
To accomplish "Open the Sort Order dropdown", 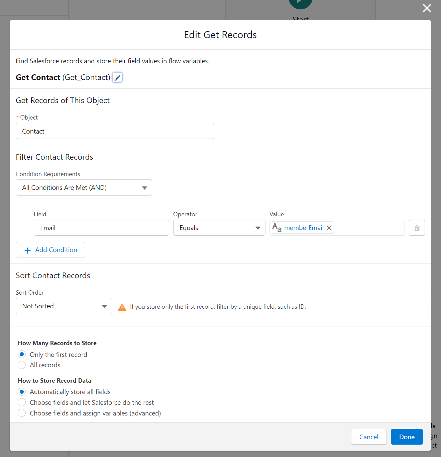I will [64, 306].
